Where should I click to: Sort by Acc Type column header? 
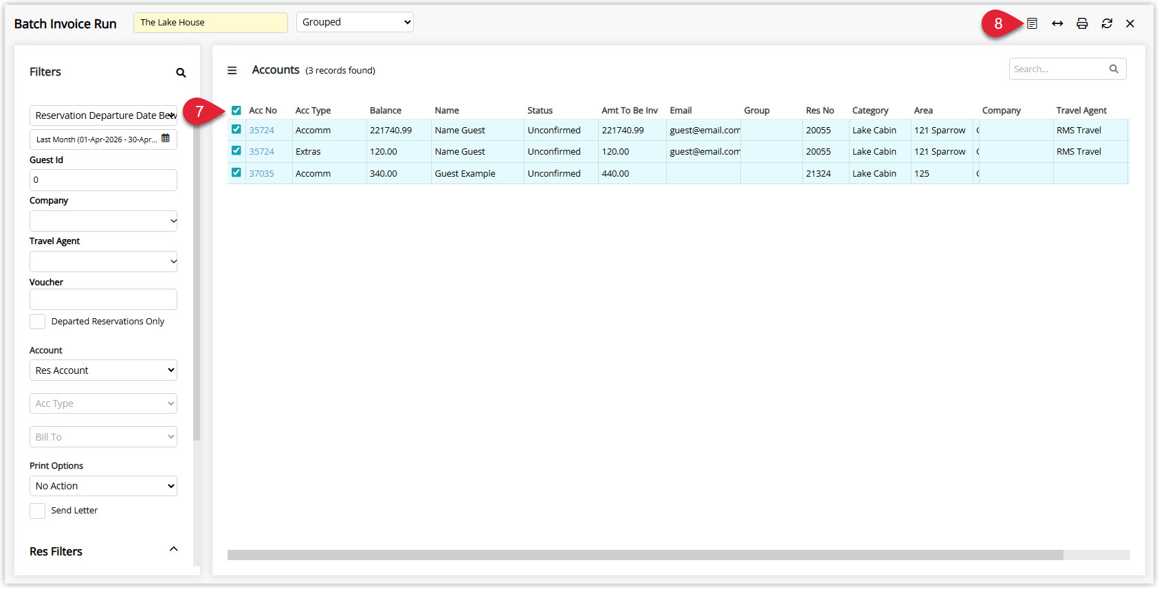point(313,111)
